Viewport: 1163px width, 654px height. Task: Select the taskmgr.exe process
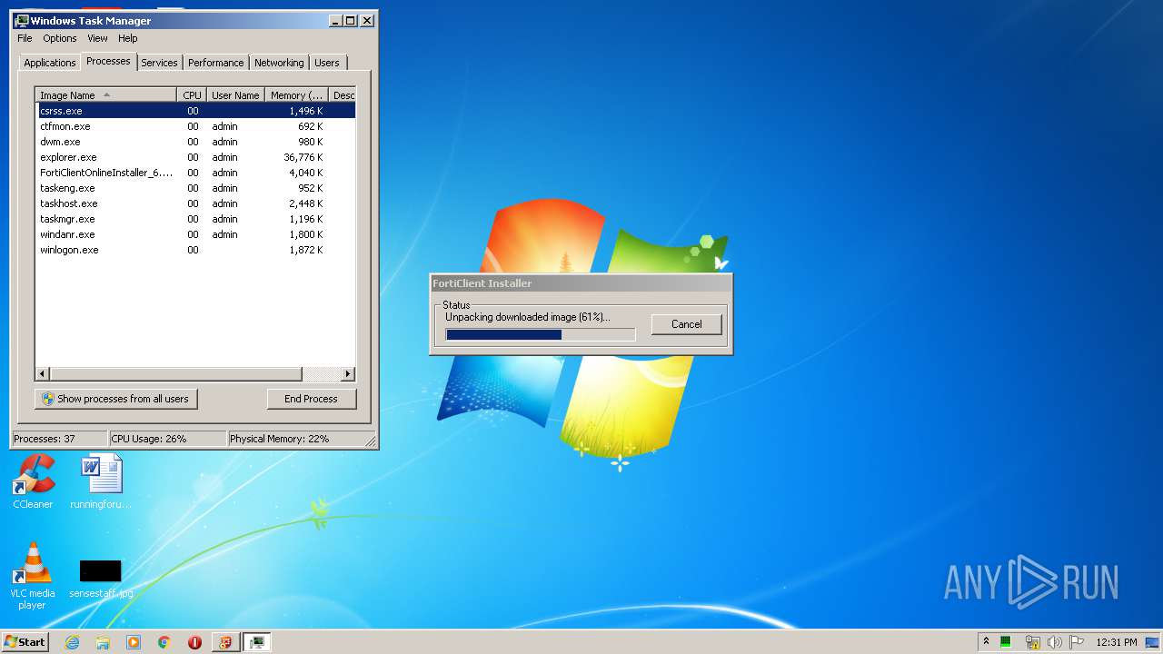click(x=195, y=219)
